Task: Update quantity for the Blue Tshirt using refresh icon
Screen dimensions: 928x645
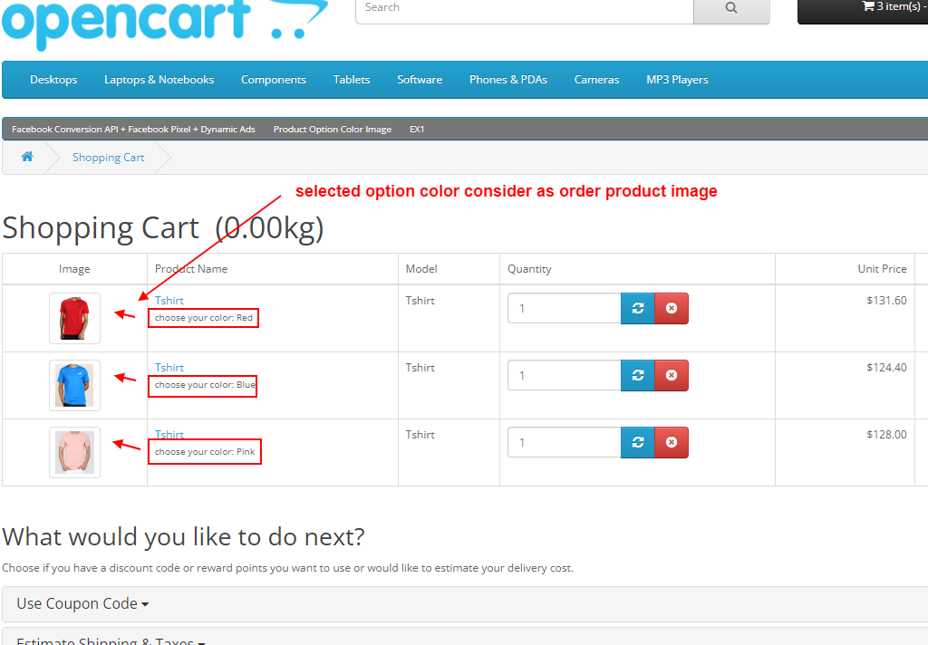Action: pyautogui.click(x=637, y=375)
